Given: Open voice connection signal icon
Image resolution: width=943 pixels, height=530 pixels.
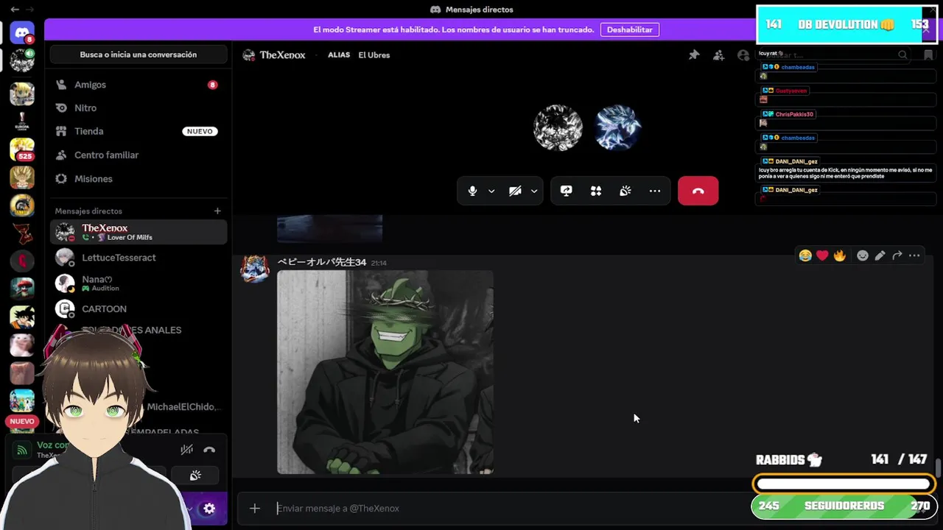Looking at the screenshot, I should (22, 450).
